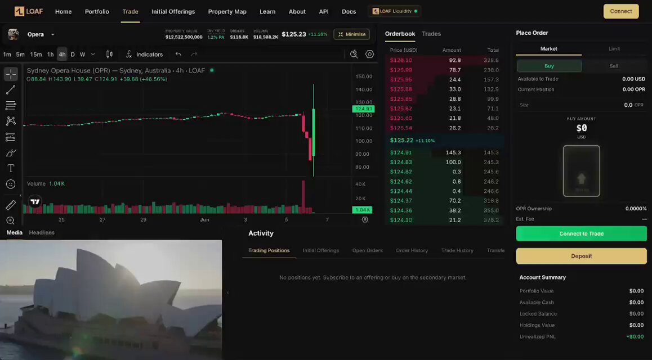Click the LOAF logo
Viewport: 652px width, 360px height.
coord(29,11)
